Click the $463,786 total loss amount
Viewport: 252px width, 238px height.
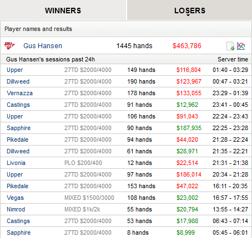pyautogui.click(x=187, y=46)
